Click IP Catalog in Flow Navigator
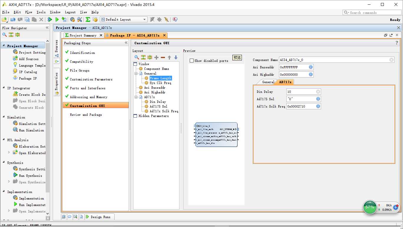Image resolution: width=403 pixels, height=229 pixels. tap(28, 72)
